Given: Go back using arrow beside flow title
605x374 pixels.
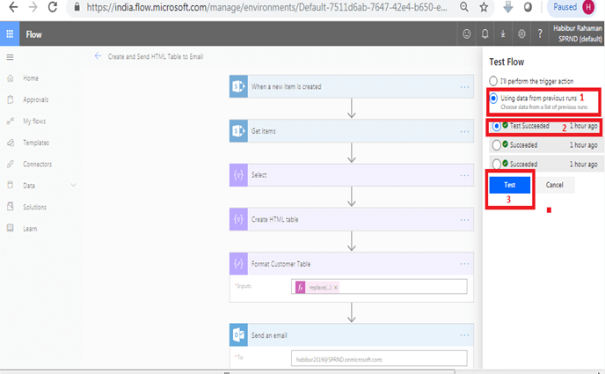Looking at the screenshot, I should 98,56.
